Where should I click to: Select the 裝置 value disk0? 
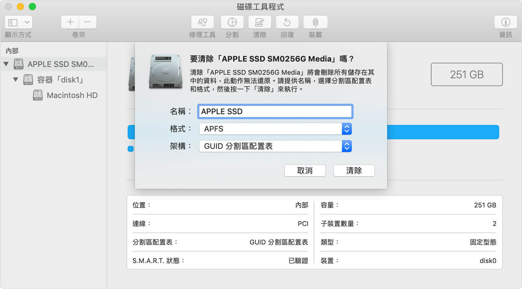[x=488, y=261]
